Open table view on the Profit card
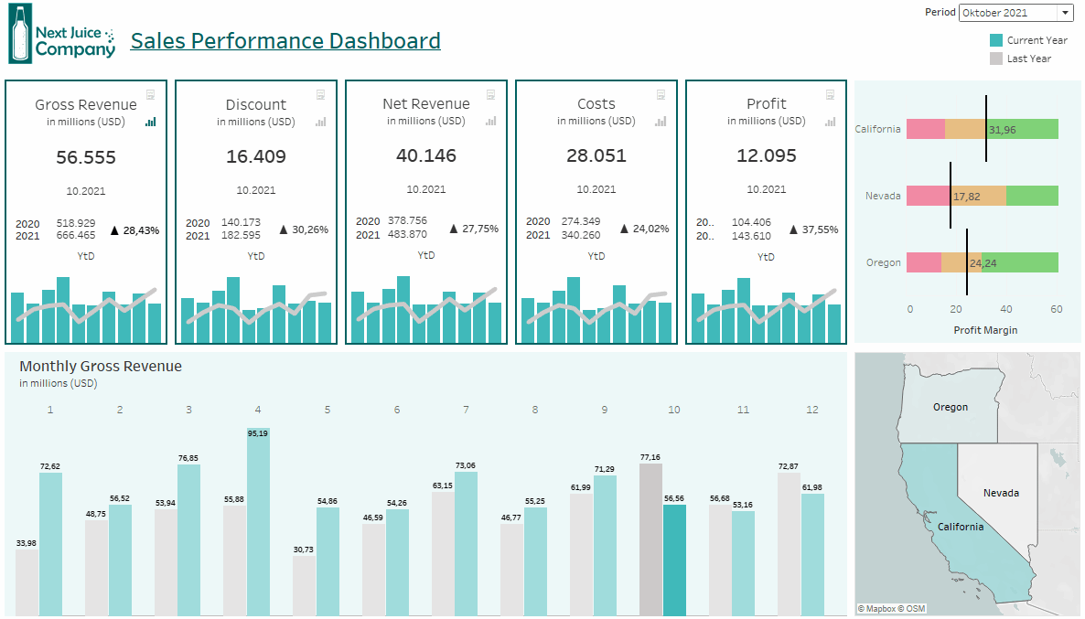This screenshot has width=1085, height=619. [830, 94]
